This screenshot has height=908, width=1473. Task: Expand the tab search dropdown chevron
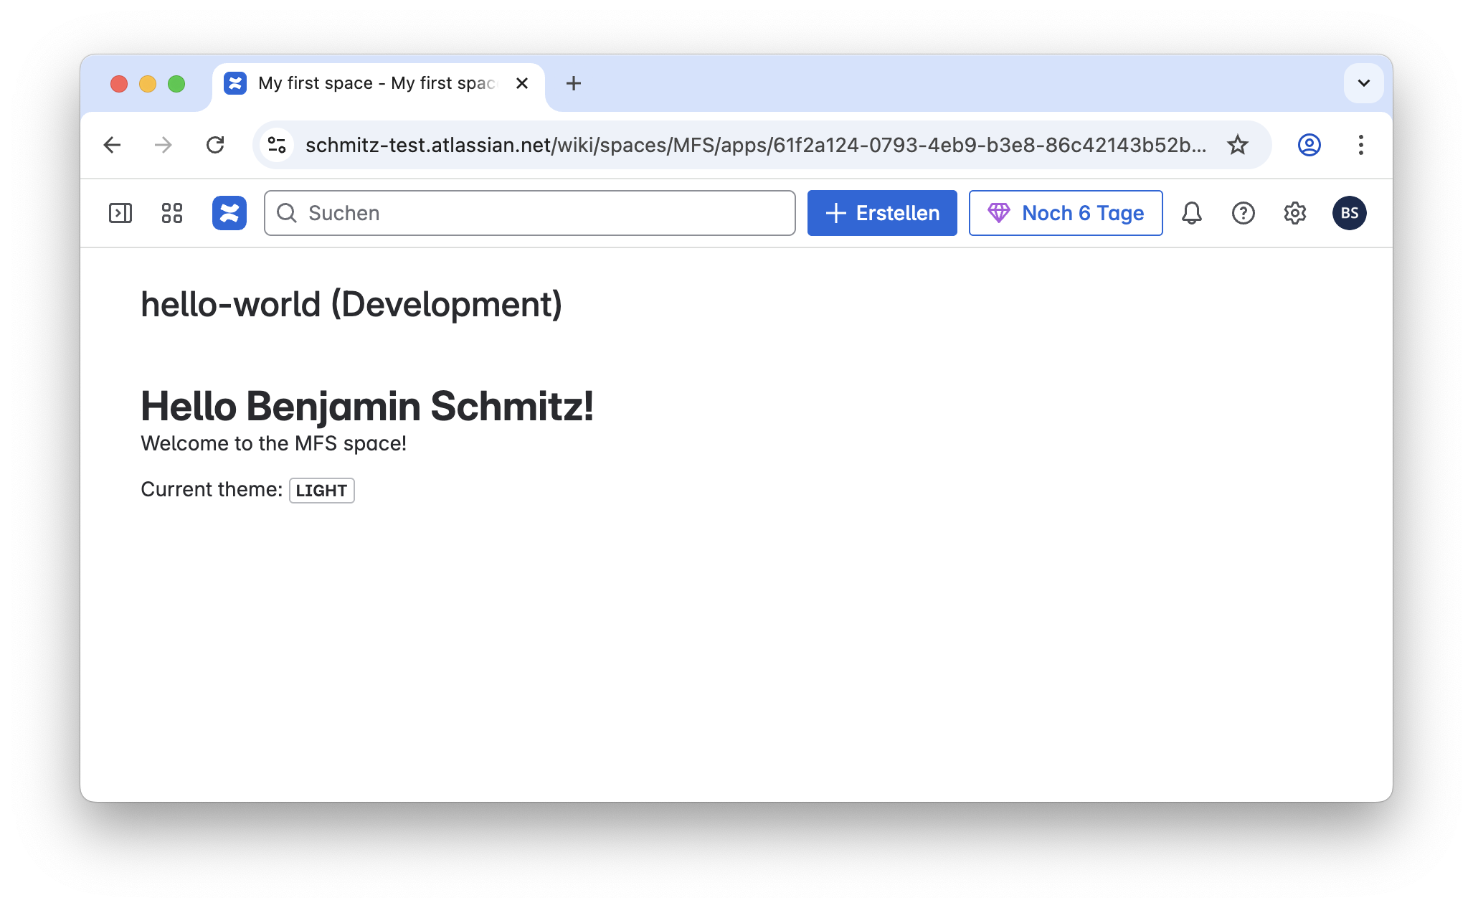[x=1364, y=83]
